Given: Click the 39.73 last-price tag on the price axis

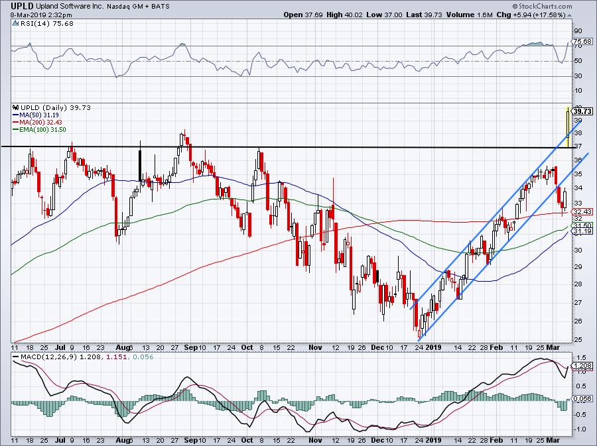Looking at the screenshot, I should point(582,111).
